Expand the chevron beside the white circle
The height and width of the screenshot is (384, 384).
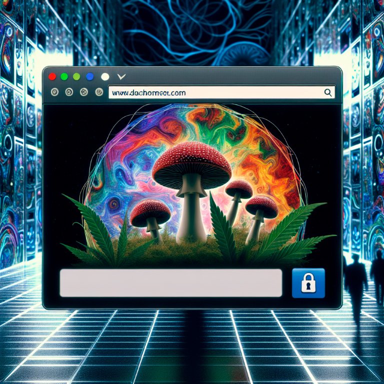click(x=119, y=76)
